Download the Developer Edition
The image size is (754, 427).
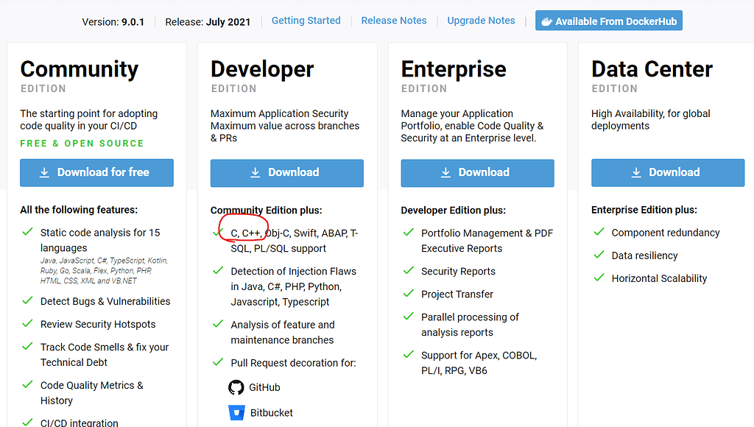tap(287, 172)
